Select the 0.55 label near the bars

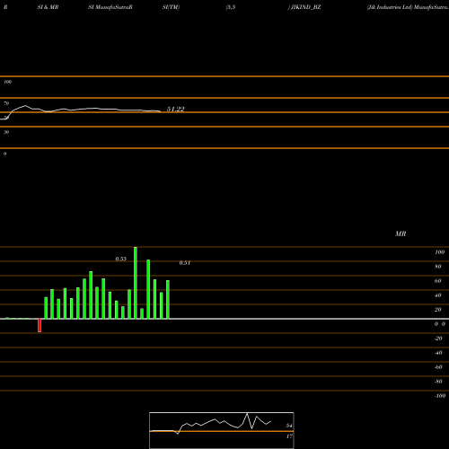121,259
